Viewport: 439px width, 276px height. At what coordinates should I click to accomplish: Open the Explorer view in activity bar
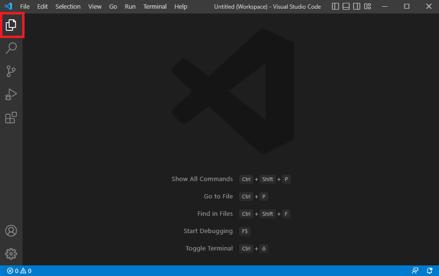tap(11, 25)
